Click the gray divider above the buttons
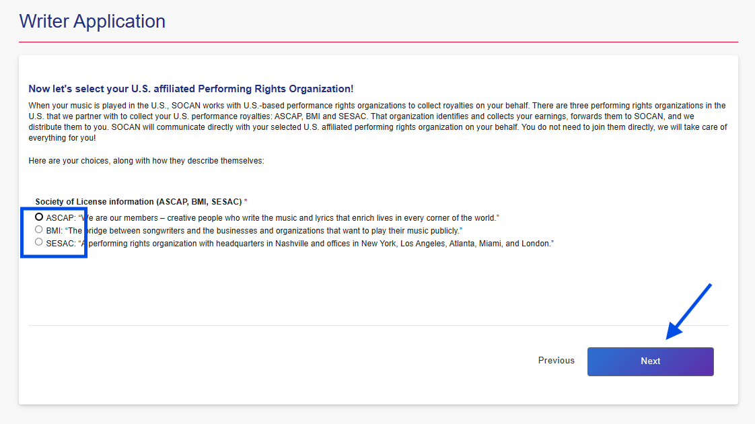Screen dimensions: 755x424 [378, 326]
